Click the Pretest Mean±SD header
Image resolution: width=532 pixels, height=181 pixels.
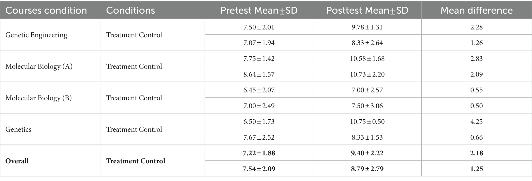259,10
